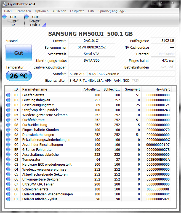This screenshot has height=213, width=181.
Task: Open the Bearbeiten menu
Action: (x=23, y=11)
